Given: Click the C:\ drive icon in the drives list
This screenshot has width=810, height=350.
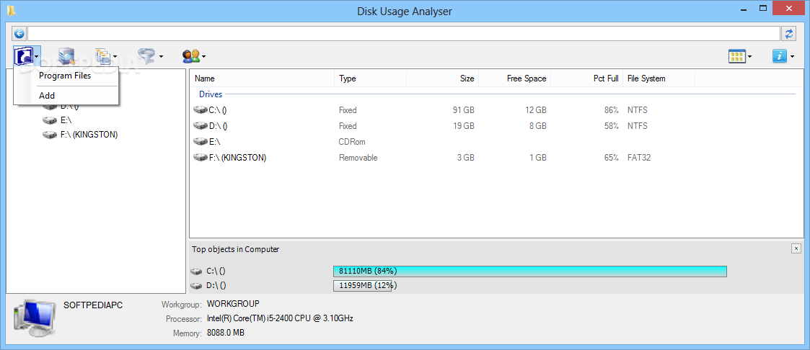Looking at the screenshot, I should click(201, 109).
